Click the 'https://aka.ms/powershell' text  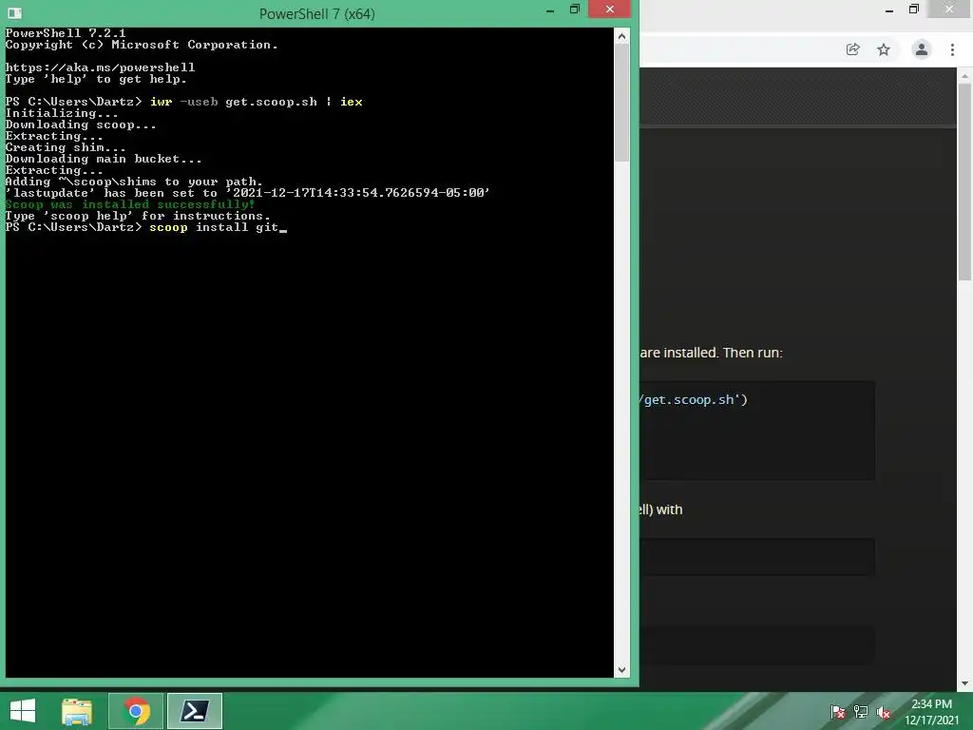[100, 67]
